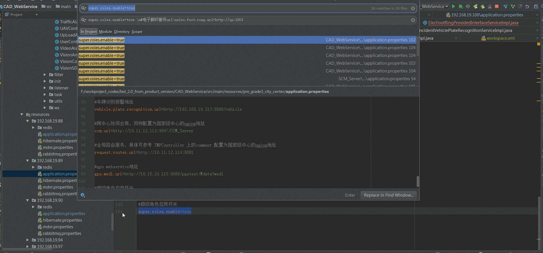Select the In Project scope tab
The image size is (543, 253).
(x=89, y=32)
